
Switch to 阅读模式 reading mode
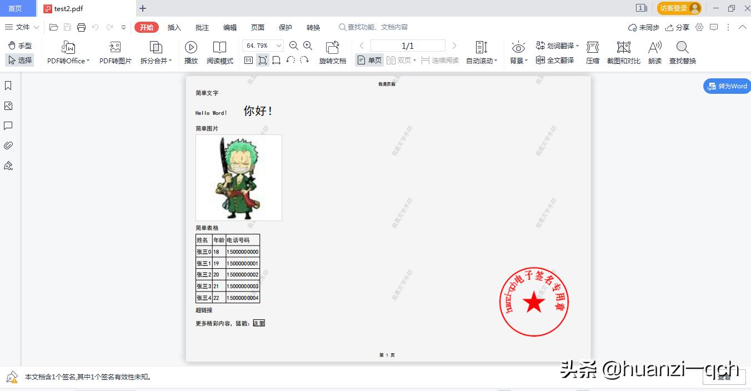coord(220,53)
